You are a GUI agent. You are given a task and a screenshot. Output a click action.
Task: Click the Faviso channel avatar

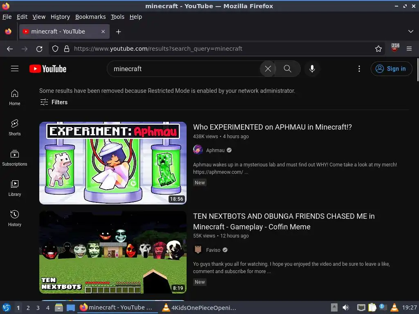(x=198, y=250)
